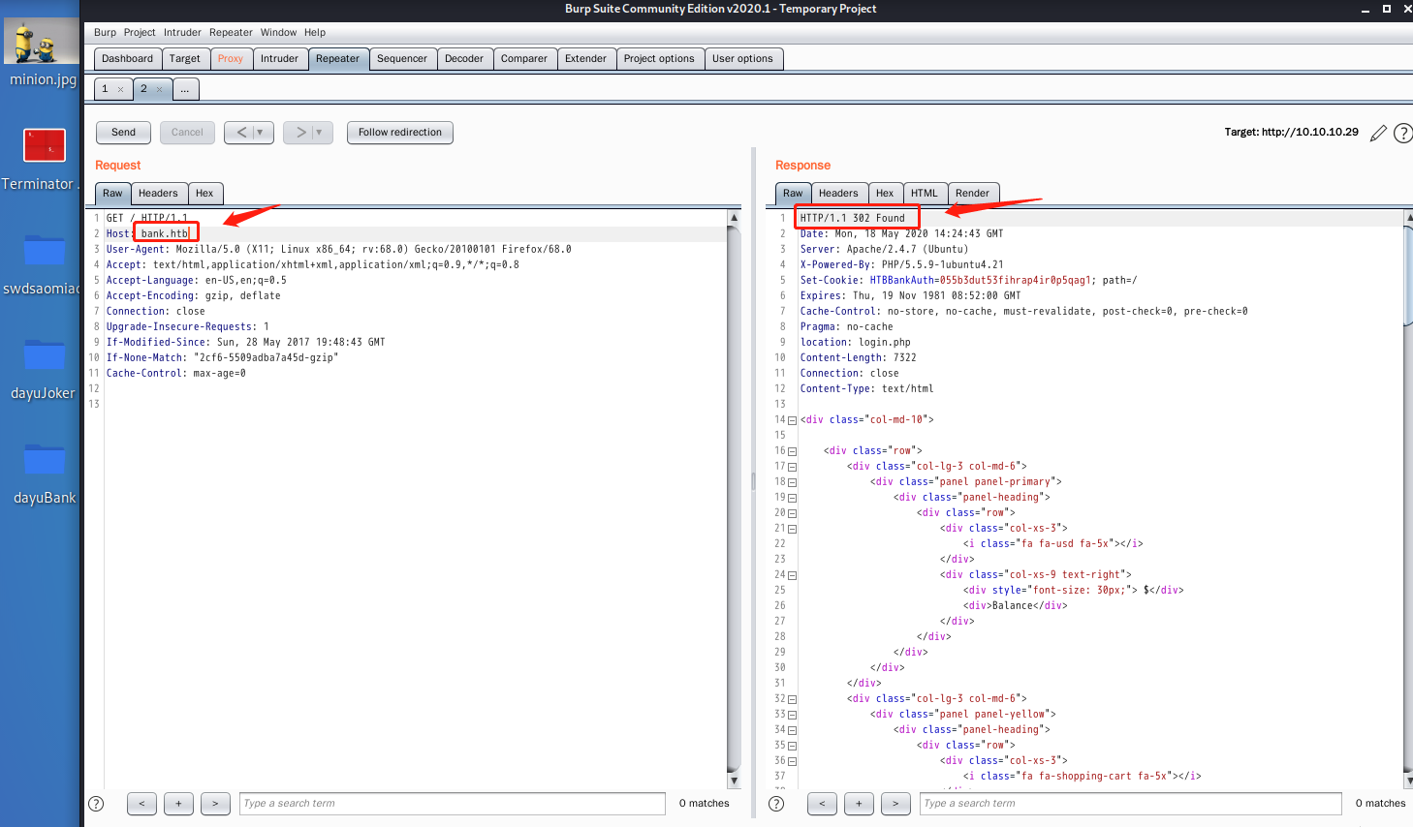Viewport: 1413px width, 827px height.
Task: Open the dayuBank desktop folder
Action: pyautogui.click(x=45, y=474)
